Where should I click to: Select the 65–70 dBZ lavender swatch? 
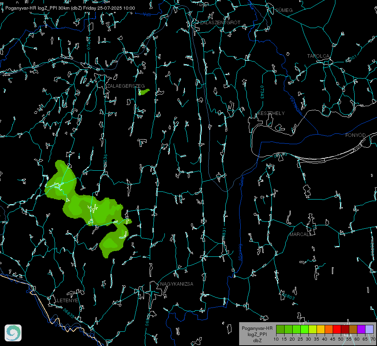click(369, 329)
